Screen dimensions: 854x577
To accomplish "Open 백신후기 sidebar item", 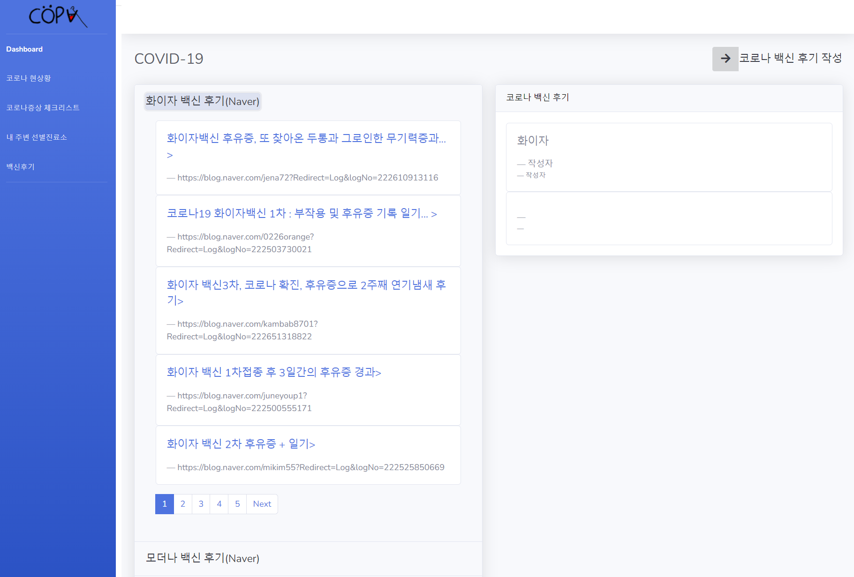I will coord(21,167).
